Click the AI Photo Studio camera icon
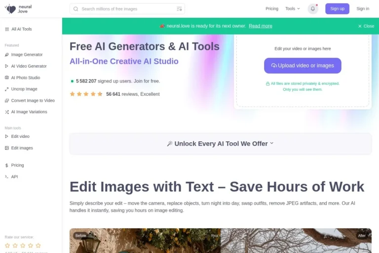Image resolution: width=379 pixels, height=253 pixels. point(7,78)
